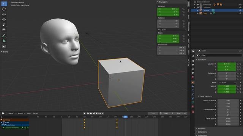The height and width of the screenshot is (136, 243).
Task: Open the Output properties tab icon
Action: [193, 65]
